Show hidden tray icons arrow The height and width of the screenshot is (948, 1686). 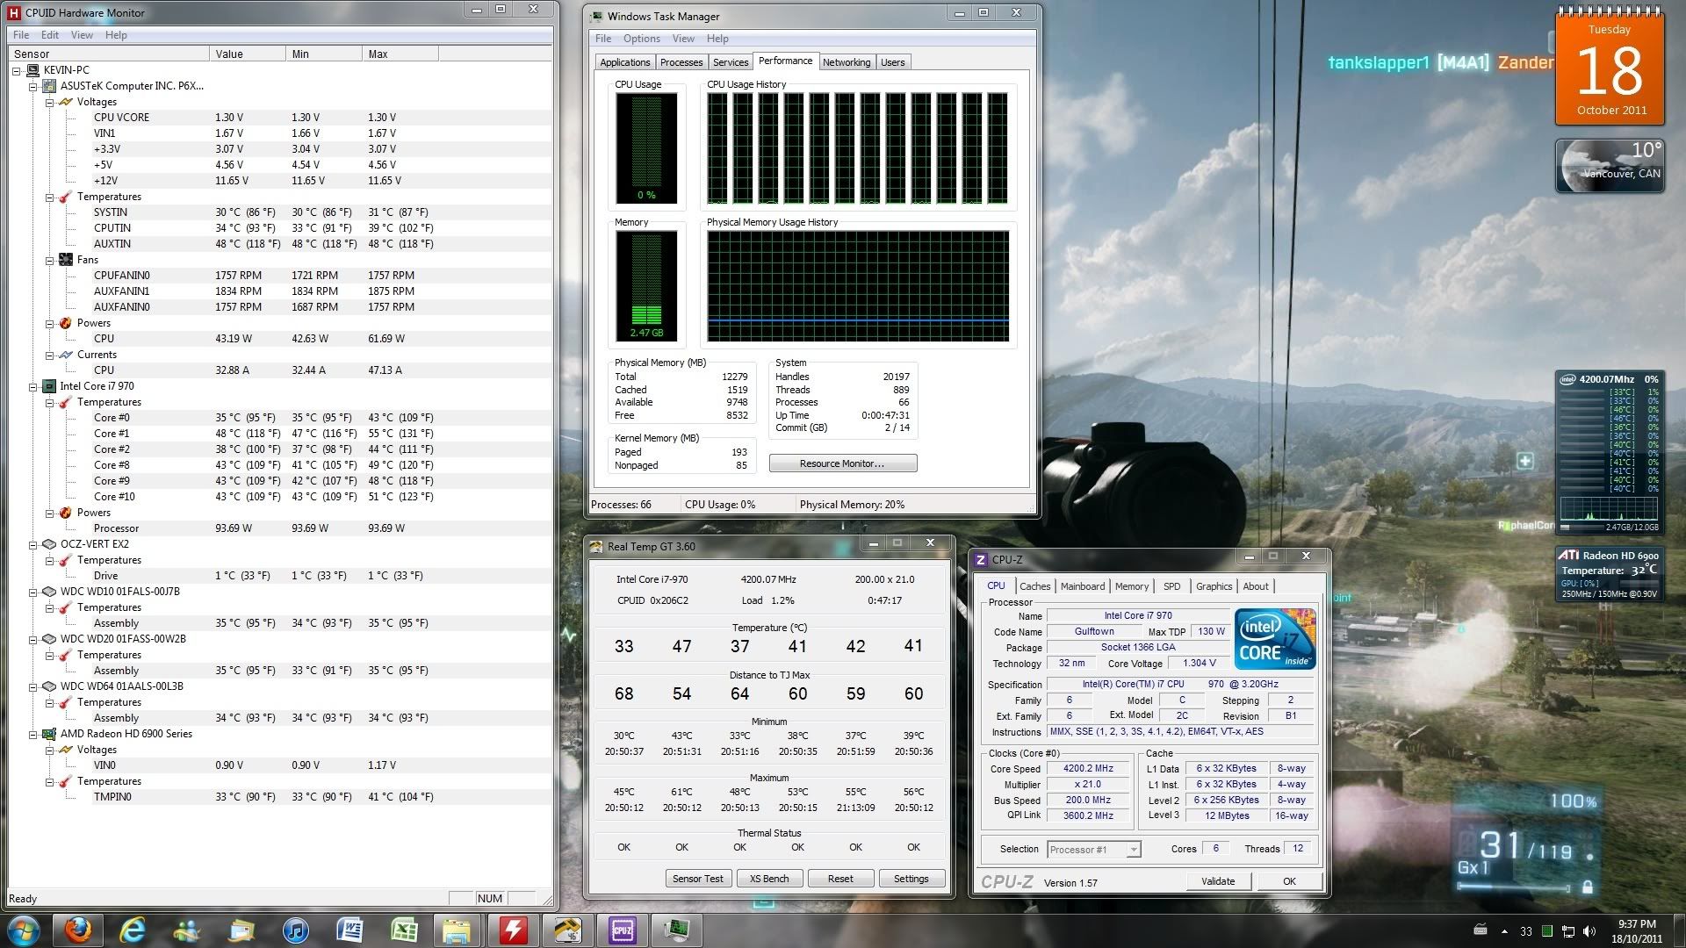(1504, 931)
